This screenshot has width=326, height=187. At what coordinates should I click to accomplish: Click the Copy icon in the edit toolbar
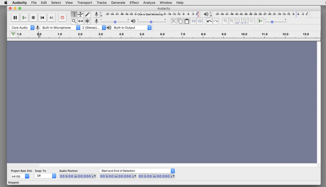coord(180,21)
